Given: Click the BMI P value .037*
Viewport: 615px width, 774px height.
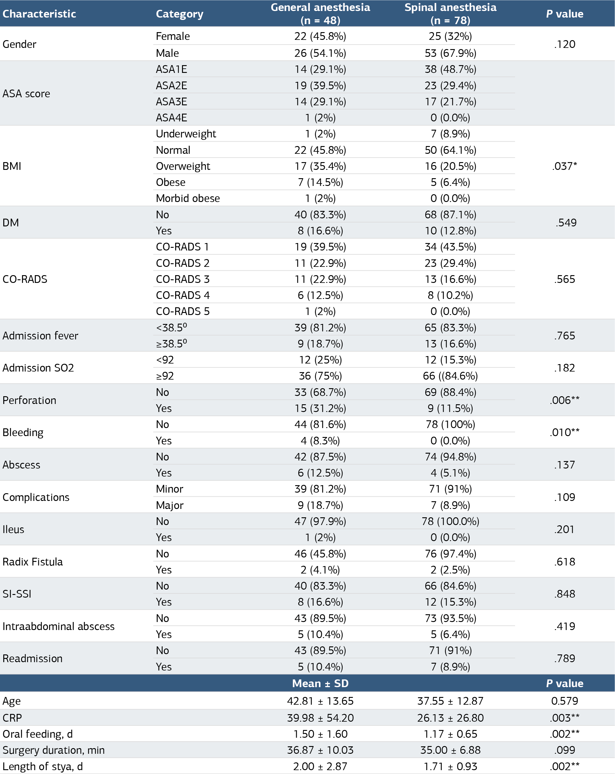Looking at the screenshot, I should [564, 166].
